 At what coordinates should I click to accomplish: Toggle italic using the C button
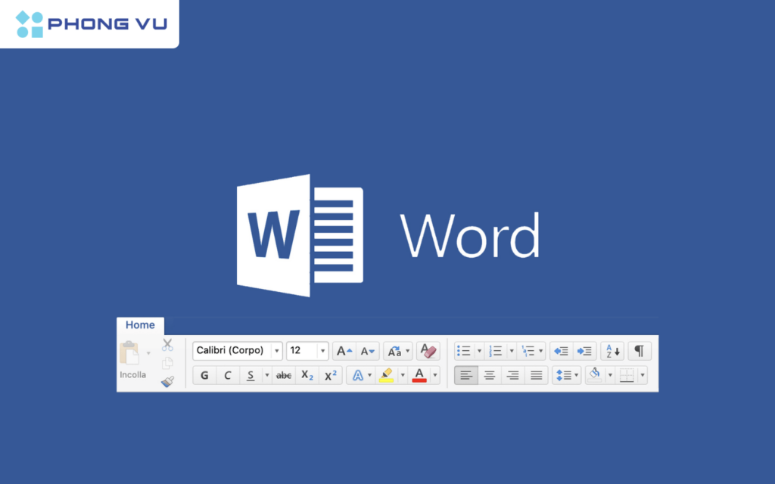point(228,374)
